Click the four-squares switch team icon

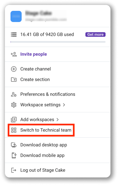tap(14, 130)
